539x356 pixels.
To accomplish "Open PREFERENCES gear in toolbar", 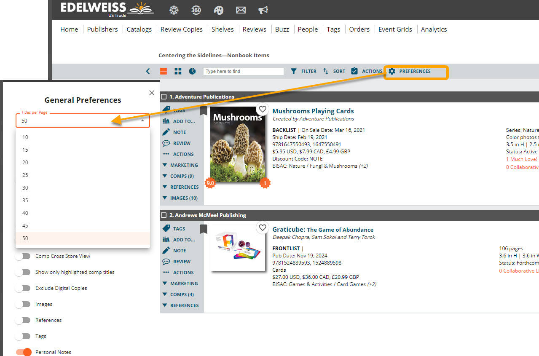I will click(410, 71).
